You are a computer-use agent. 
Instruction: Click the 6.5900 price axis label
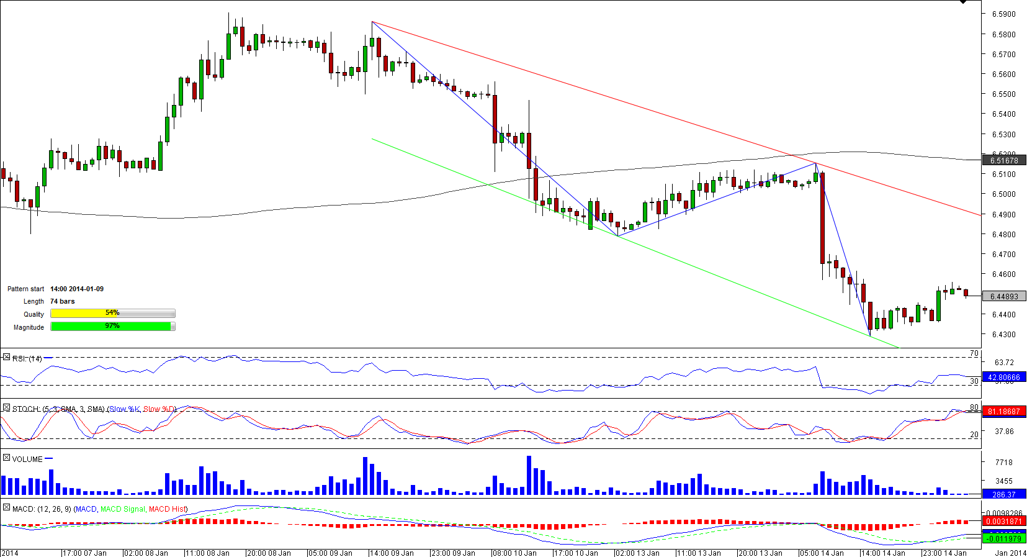click(1004, 14)
